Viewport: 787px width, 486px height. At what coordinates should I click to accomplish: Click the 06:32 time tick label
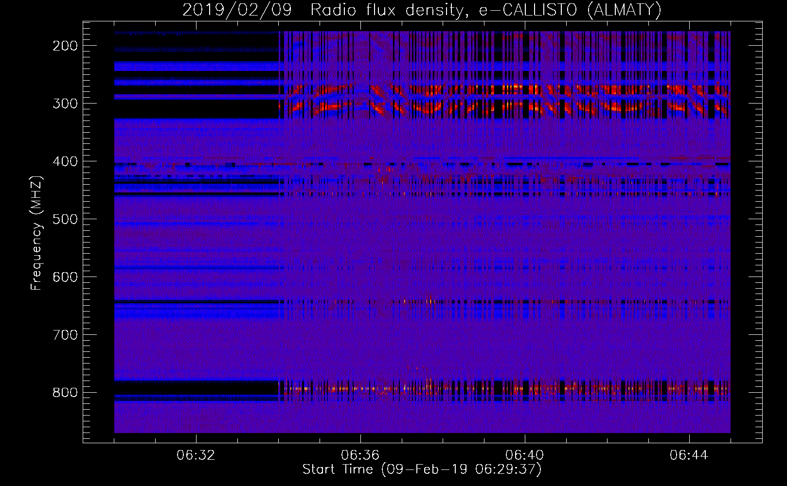click(x=196, y=455)
